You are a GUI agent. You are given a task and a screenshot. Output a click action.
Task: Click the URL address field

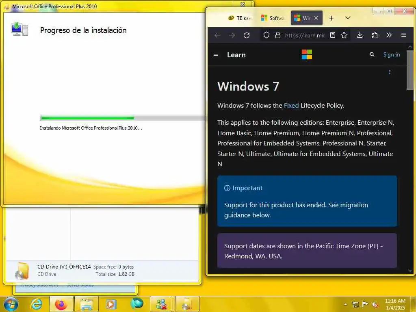tap(305, 35)
